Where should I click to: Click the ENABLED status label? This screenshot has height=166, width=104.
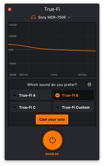[52, 154]
